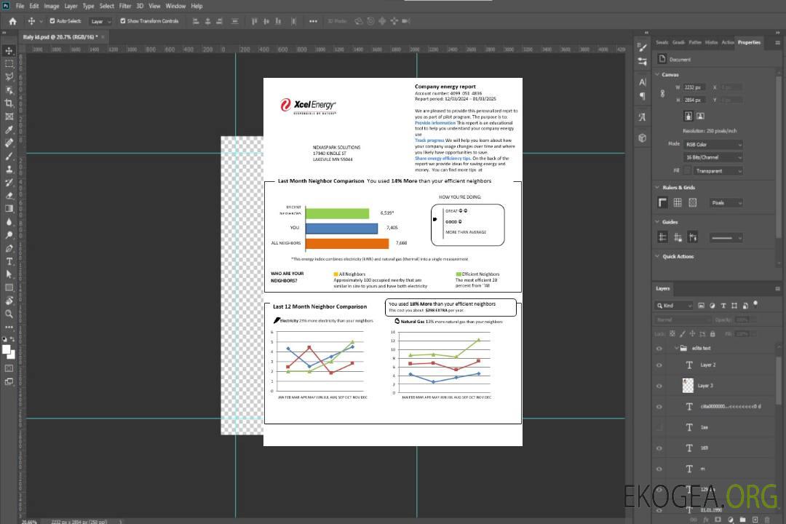Open the Image menu

coord(51,6)
